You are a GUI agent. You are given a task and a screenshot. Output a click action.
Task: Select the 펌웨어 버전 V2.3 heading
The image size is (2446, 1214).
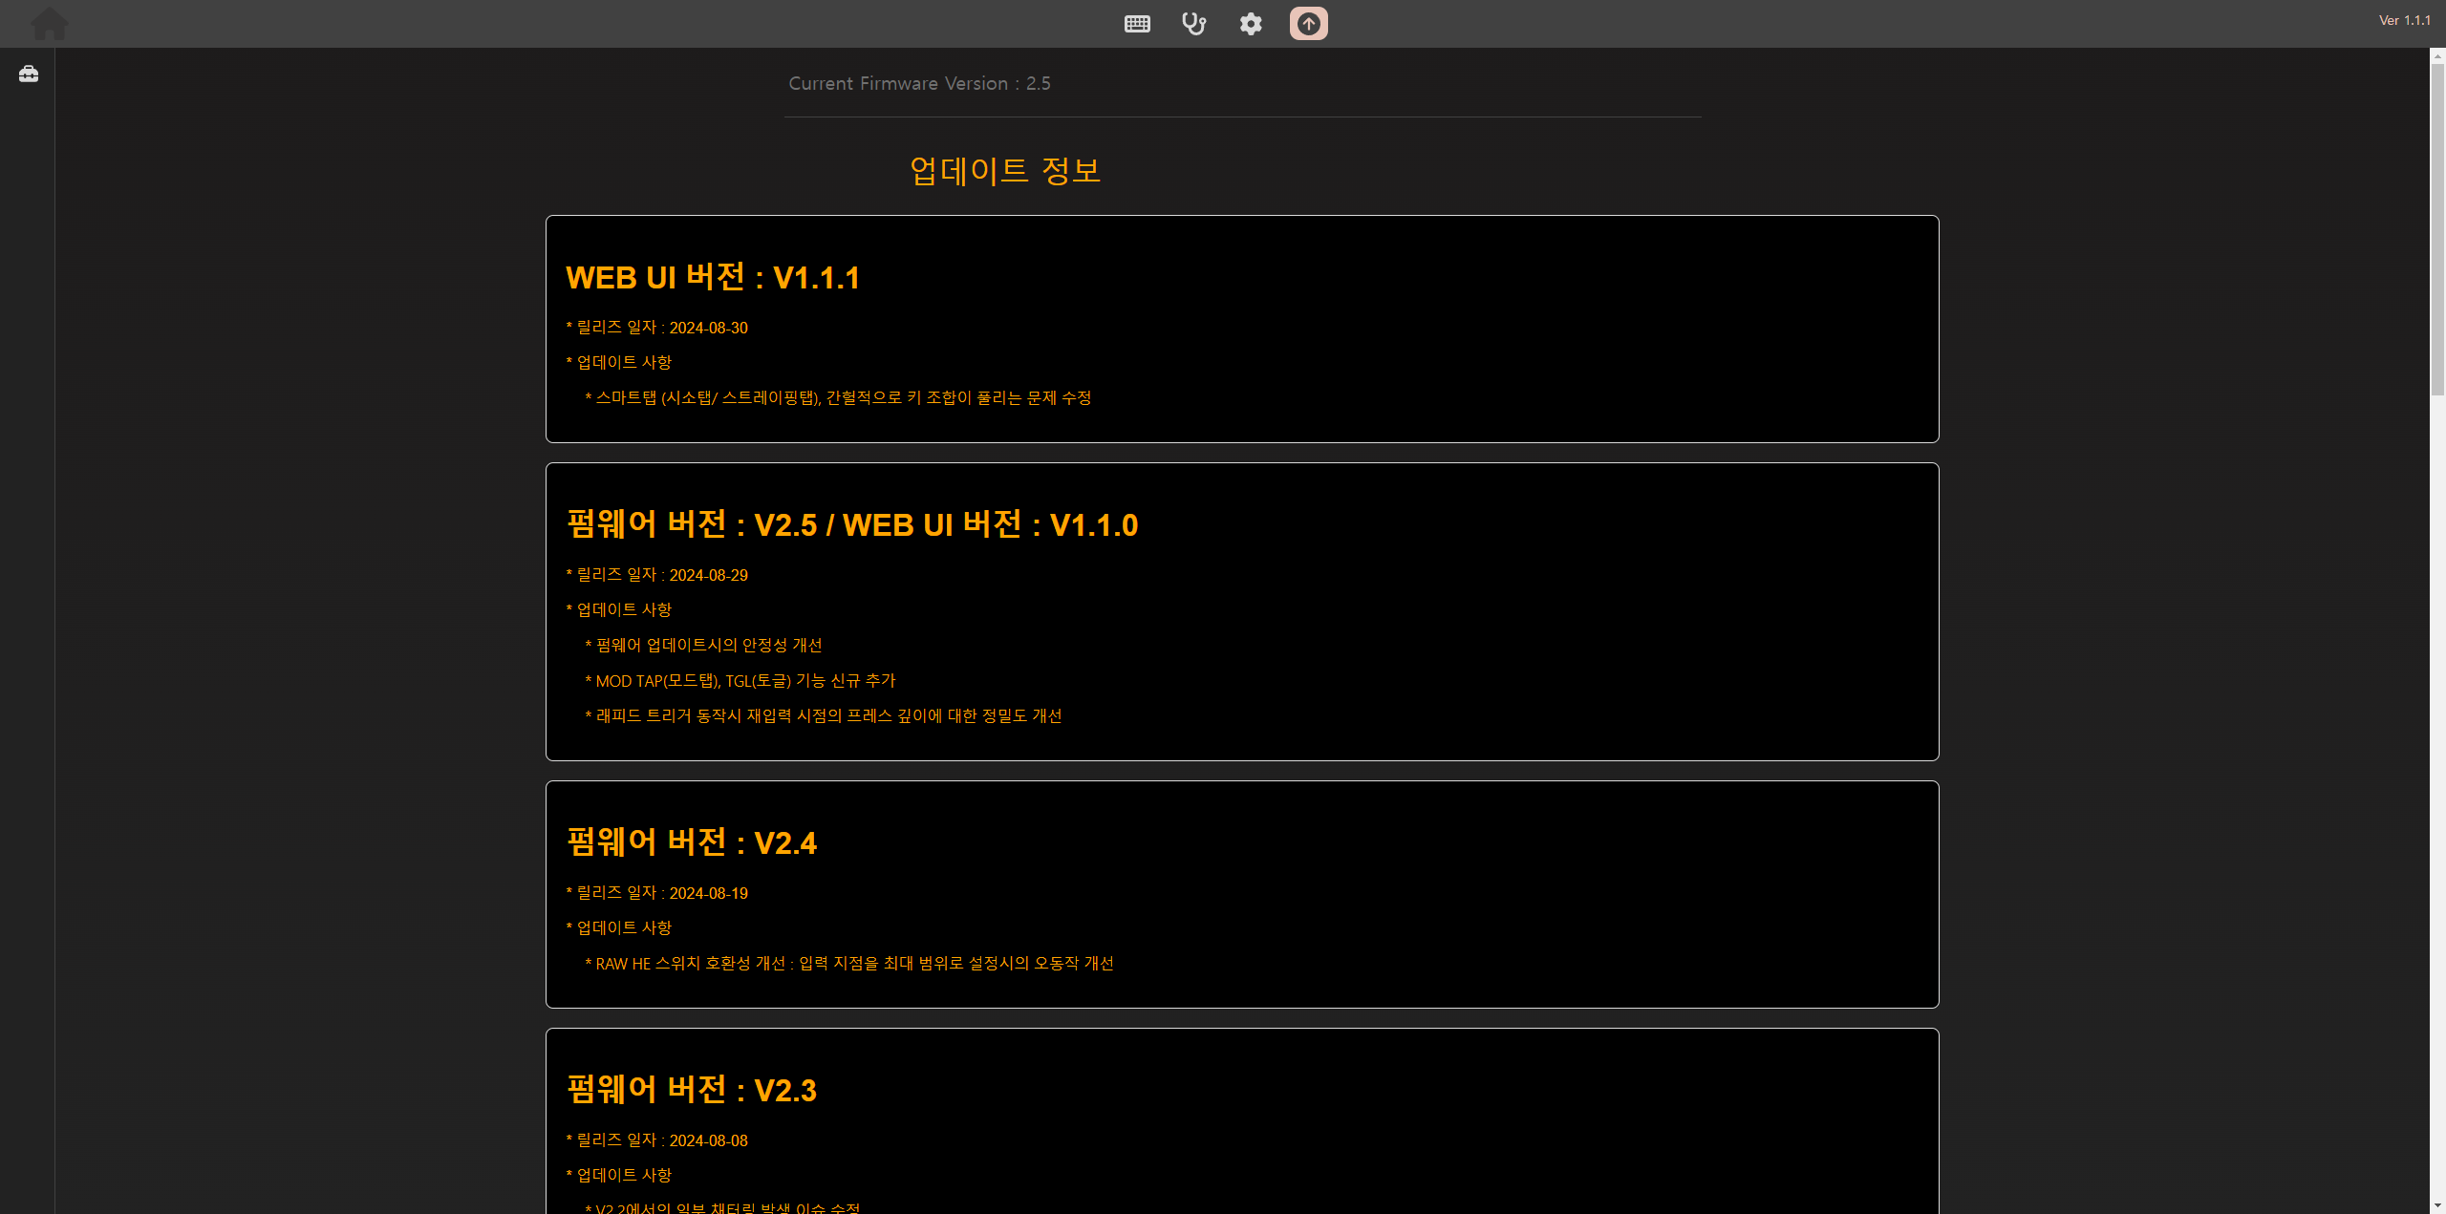click(692, 1091)
